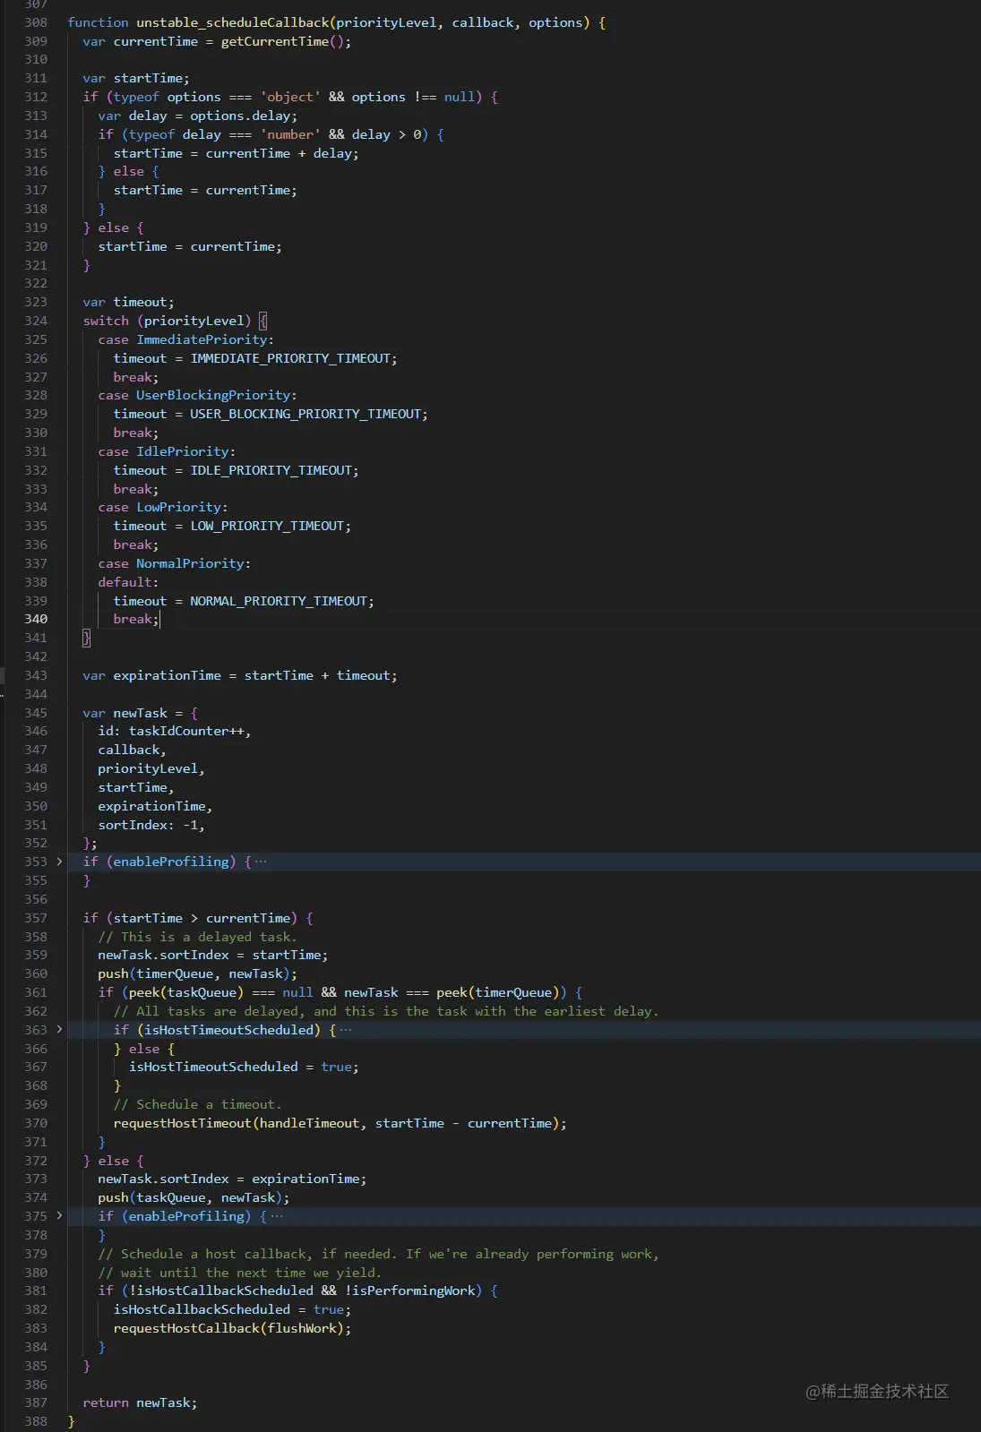Click peek(timerQueue) on line 361

497,992
